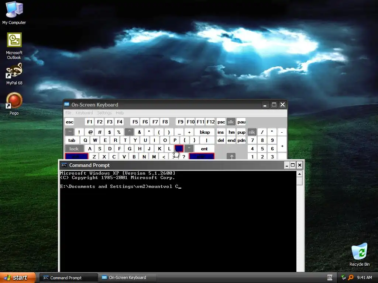Viewport: 378px width, 283px height.
Task: Click the numpad slash key
Action: point(262,132)
